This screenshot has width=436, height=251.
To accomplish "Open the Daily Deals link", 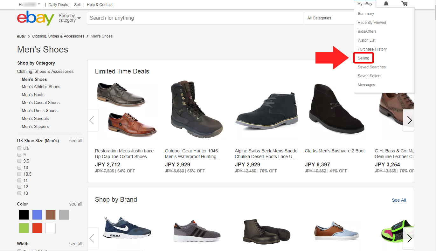I will 58,4.
